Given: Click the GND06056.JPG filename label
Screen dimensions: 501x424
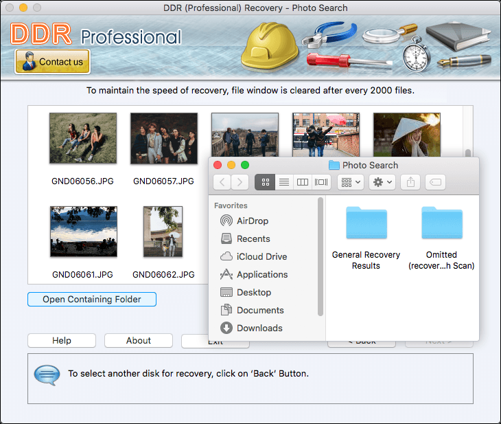Looking at the screenshot, I should click(82, 181).
